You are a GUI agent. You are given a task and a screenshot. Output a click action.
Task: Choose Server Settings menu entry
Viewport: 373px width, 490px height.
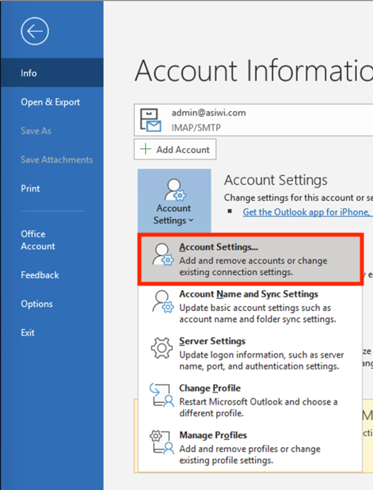(250, 354)
